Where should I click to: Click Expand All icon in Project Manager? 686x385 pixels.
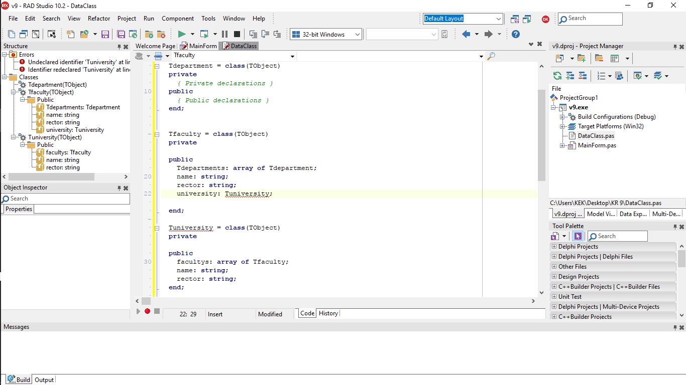pyautogui.click(x=570, y=76)
